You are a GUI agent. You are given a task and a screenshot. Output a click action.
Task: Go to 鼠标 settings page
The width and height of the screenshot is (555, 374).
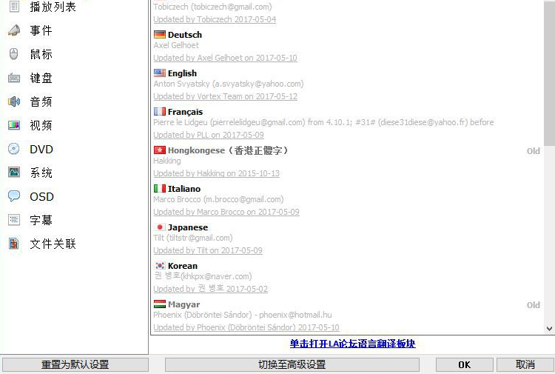coord(41,54)
